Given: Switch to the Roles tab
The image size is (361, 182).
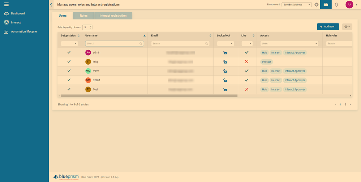Looking at the screenshot, I should pos(83,16).
